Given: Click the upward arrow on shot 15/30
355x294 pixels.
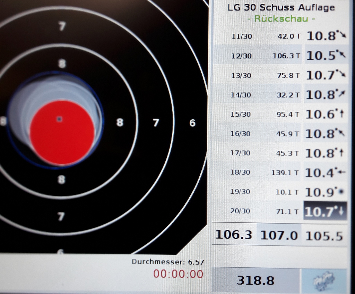Looking at the screenshot, I should point(342,114).
